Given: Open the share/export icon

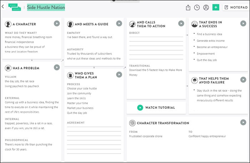Looking at the screenshot, I should click(188, 7).
